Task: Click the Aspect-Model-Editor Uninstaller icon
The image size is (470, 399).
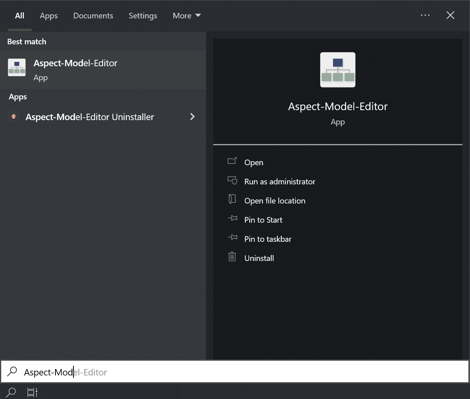Action: [x=13, y=117]
